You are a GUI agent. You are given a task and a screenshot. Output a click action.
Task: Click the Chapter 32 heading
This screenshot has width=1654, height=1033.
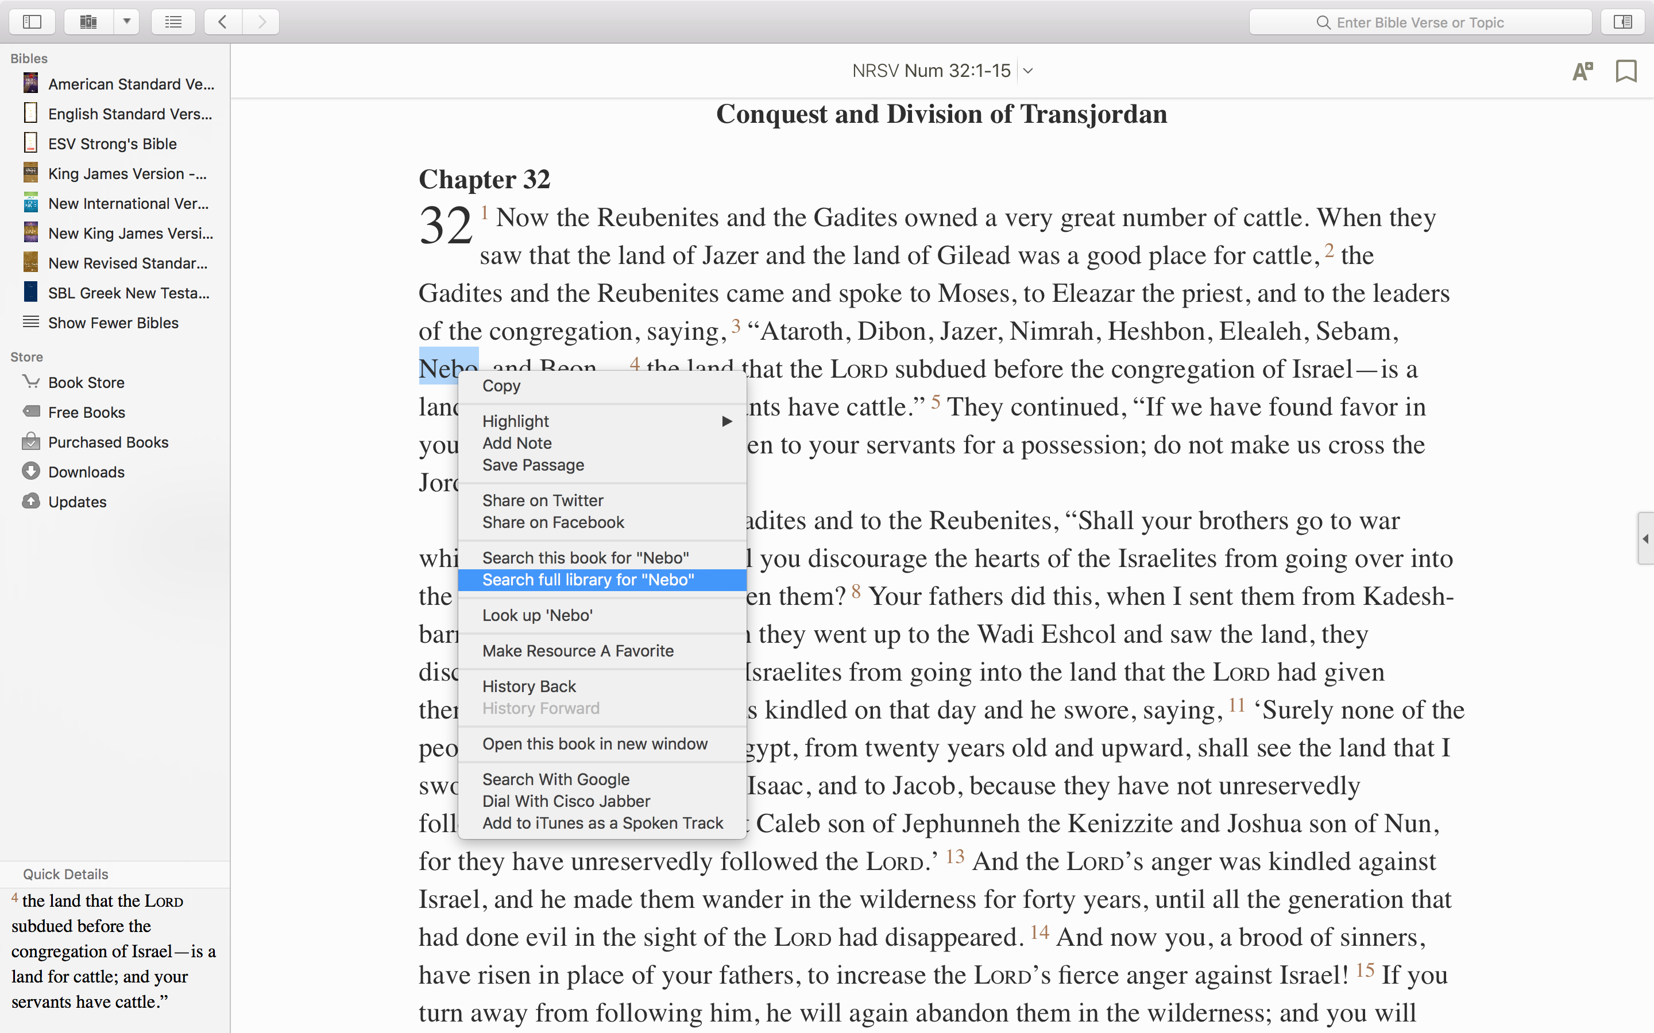click(484, 179)
